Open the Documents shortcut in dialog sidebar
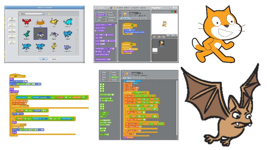 (12, 31)
